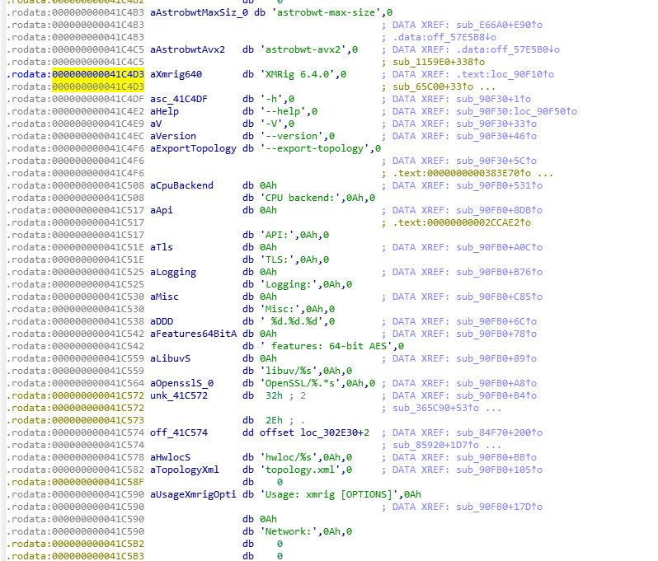Select the aDDD label
The image size is (658, 561).
click(x=162, y=321)
